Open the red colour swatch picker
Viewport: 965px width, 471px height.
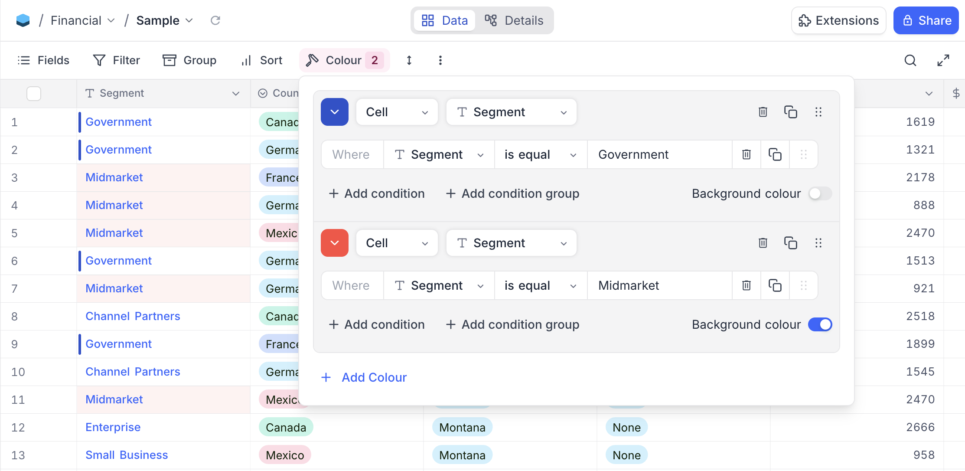334,243
